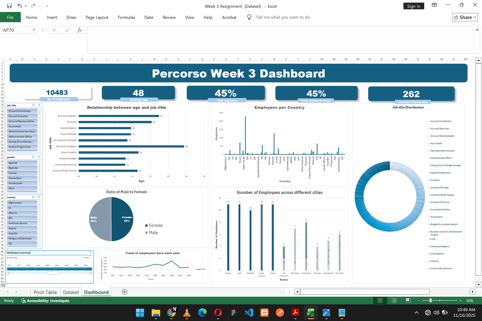Open the Formulas ribbon tab
482x321 pixels.
pos(126,17)
